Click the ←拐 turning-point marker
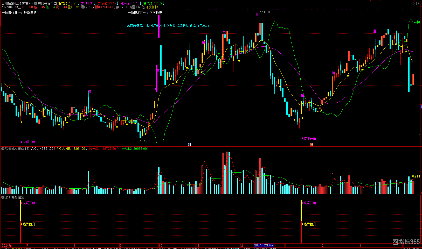 pos(417,22)
